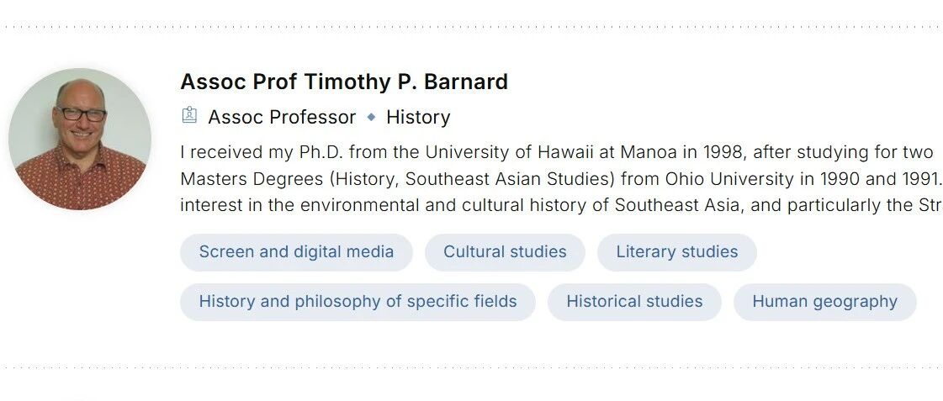Screen dimensions: 943x401
Task: Select the Human geography tag
Action: [x=824, y=302]
